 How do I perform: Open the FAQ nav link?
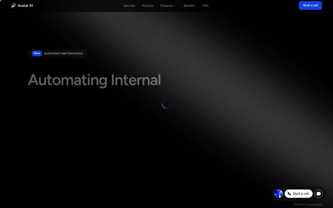[205, 6]
